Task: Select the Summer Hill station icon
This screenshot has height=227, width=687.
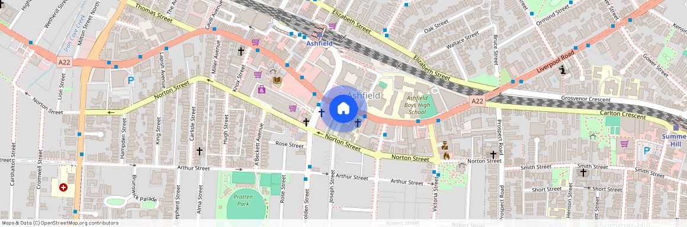Action: pyautogui.click(x=676, y=128)
